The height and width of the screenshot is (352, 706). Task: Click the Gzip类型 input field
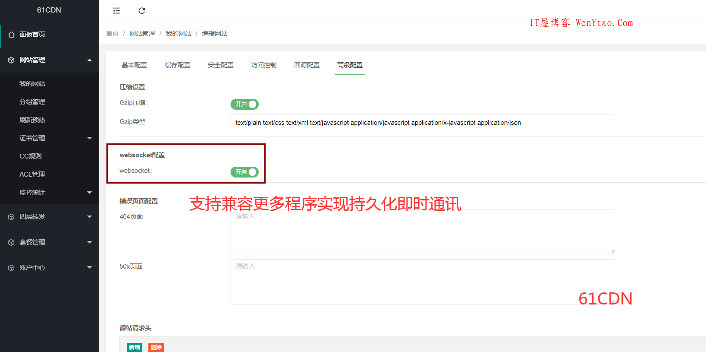pos(423,123)
